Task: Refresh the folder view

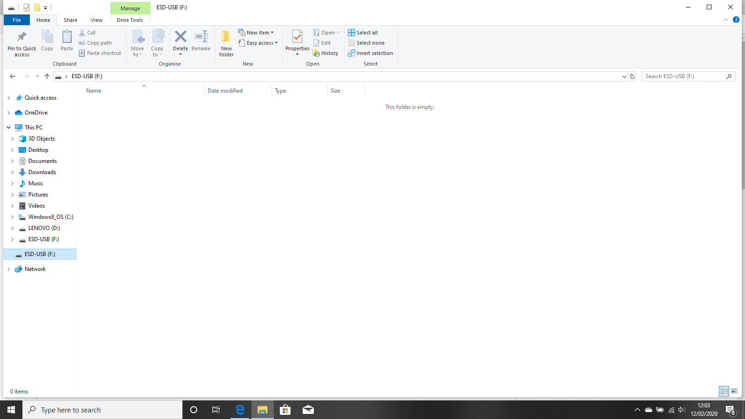Action: coord(632,76)
